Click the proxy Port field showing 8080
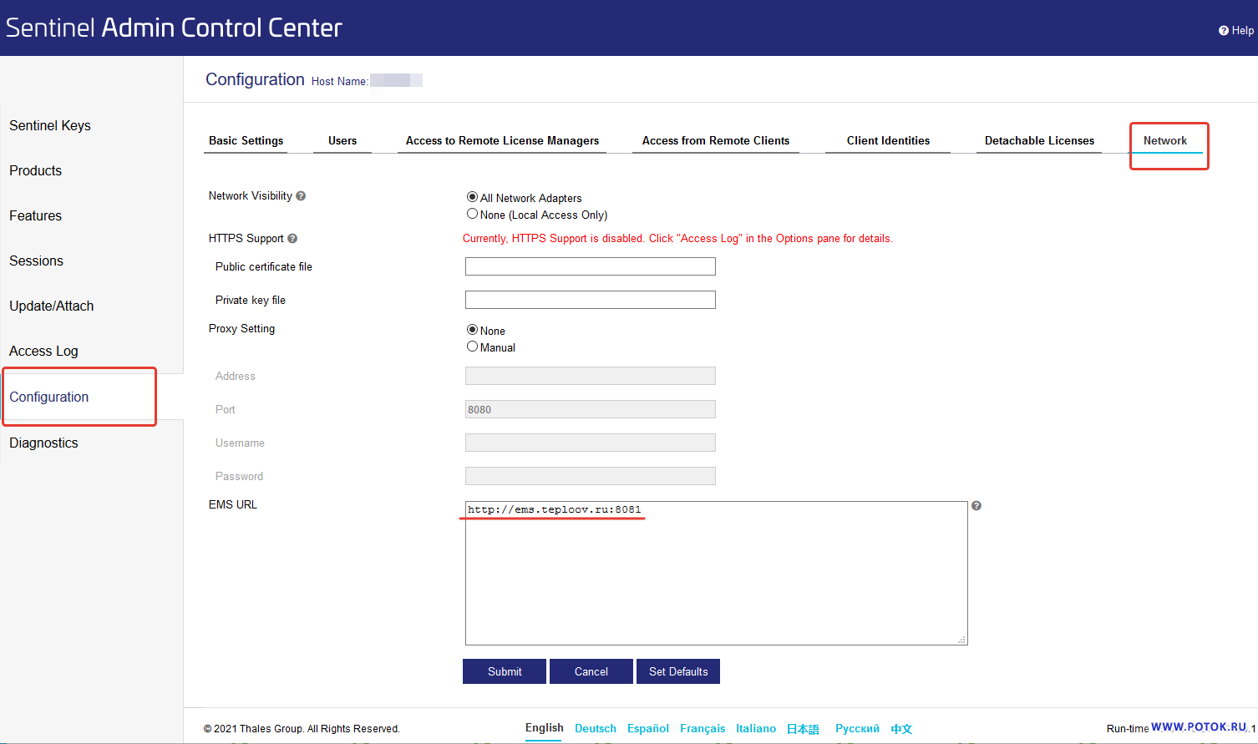The image size is (1258, 744). click(x=591, y=409)
